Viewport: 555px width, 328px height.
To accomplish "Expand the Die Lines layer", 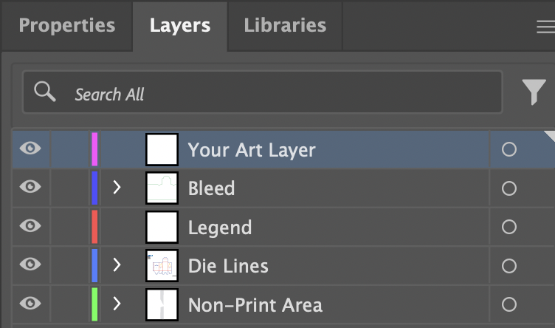I will pos(117,265).
